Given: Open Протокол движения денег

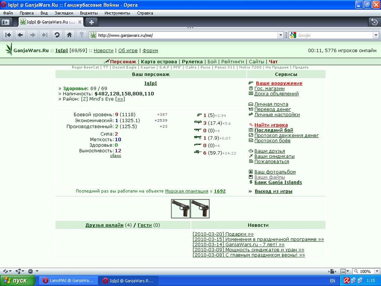Looking at the screenshot, I should 287,135.
